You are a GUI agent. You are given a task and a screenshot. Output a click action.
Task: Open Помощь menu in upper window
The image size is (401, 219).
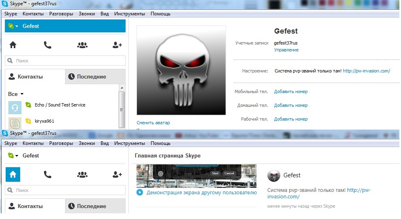[160, 14]
